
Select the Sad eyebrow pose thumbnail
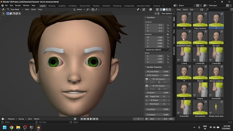(200, 107)
